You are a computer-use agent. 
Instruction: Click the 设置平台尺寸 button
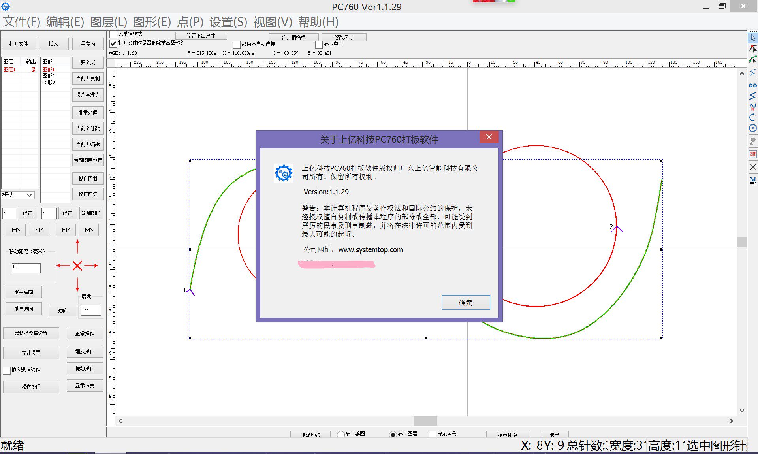[201, 36]
